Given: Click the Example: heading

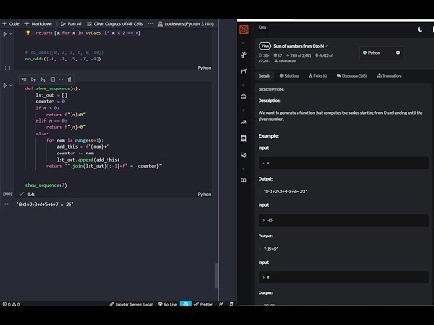Looking at the screenshot, I should (269, 136).
